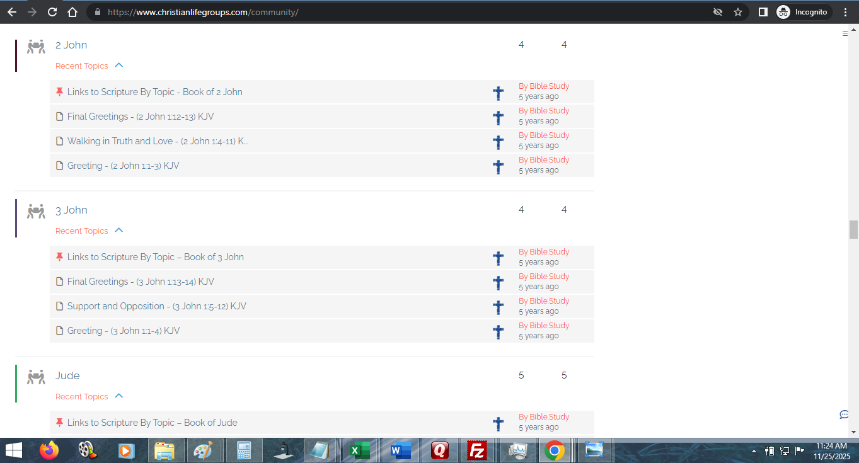
Task: Click cross avatar beside Greeting 2 John topic
Action: [498, 166]
